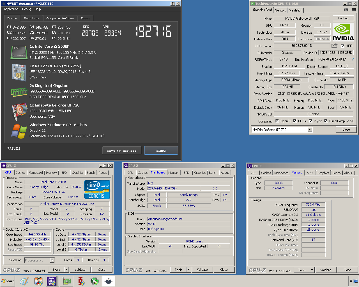Switch to Compare Online tab in Aquamark
Image resolution: width=359 pixels, height=287 pixels.
(x=60, y=18)
